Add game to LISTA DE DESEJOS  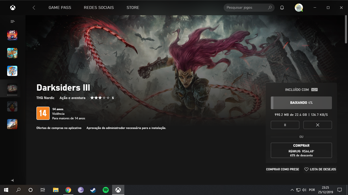point(320,169)
